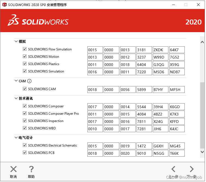Click last serial field of SOLIDWORKS MBD
Screen dimensions: 206x182
coord(177,129)
